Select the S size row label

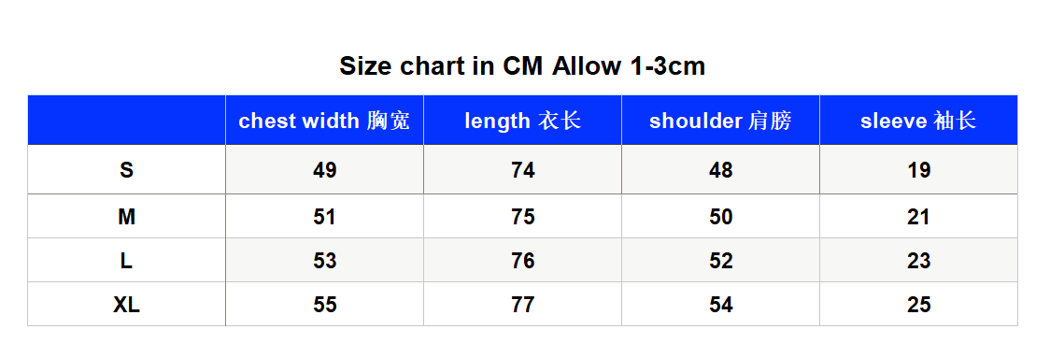coord(126,170)
